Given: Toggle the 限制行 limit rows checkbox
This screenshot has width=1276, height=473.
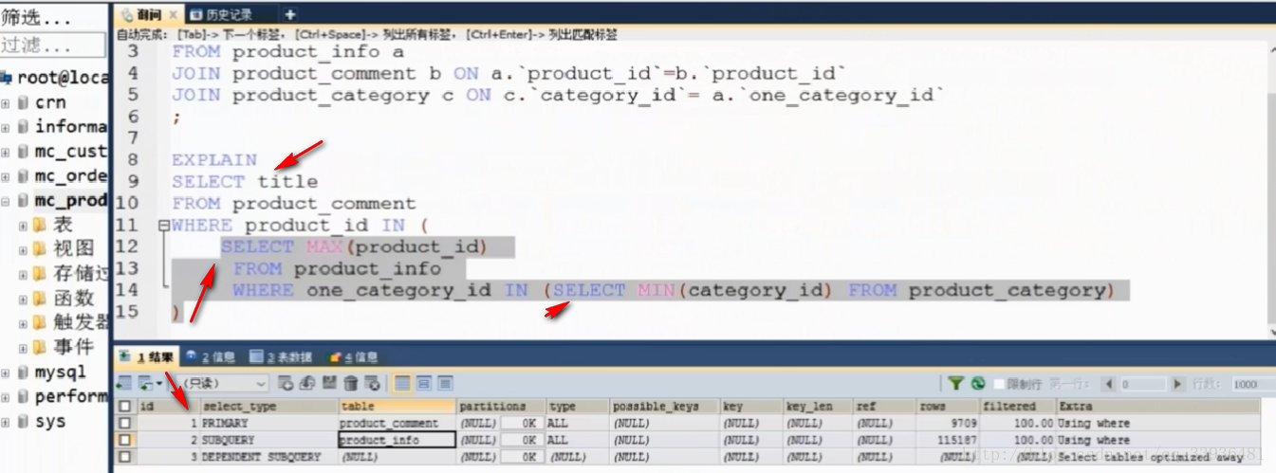Looking at the screenshot, I should point(999,384).
